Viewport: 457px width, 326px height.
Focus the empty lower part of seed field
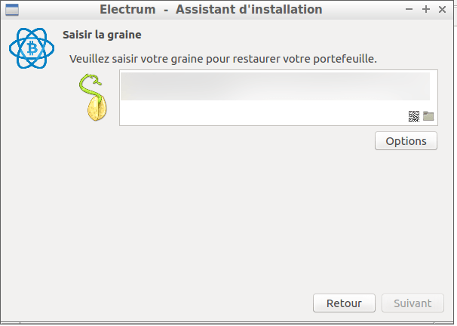(262, 113)
